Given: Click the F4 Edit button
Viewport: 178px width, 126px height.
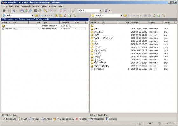Looking at the screenshot, I should 23,119.
